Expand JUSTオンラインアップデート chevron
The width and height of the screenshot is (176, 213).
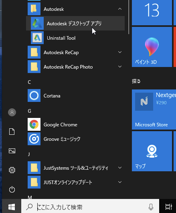click(120, 182)
